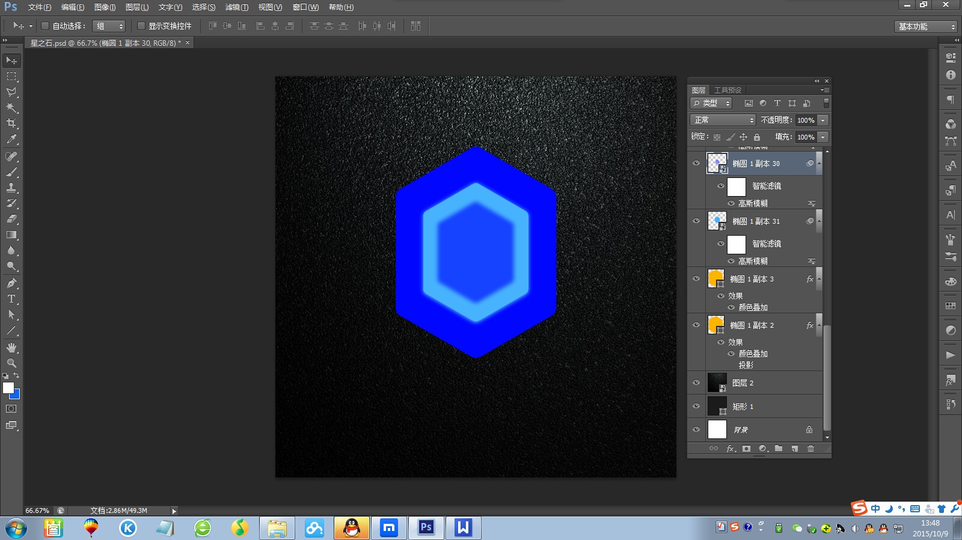The height and width of the screenshot is (540, 962).
Task: Switch to the 工具预设 tab
Action: tap(728, 90)
